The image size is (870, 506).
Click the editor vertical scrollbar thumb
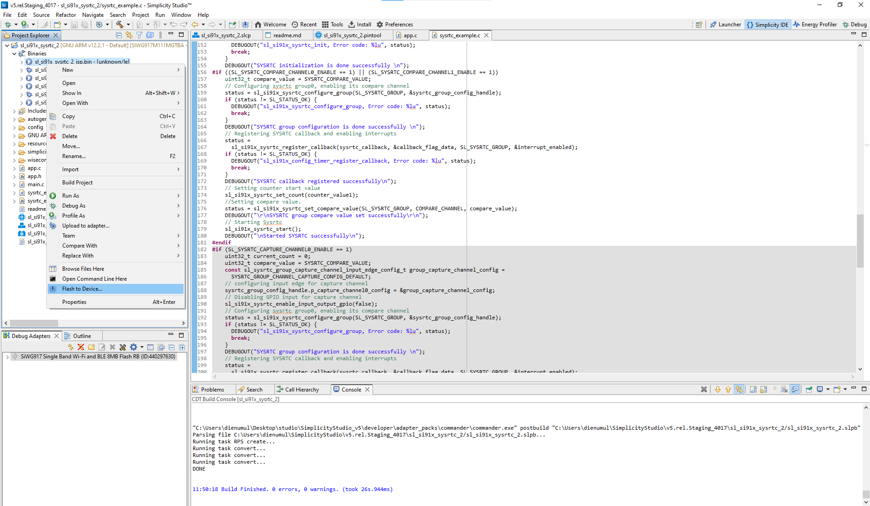[860, 241]
